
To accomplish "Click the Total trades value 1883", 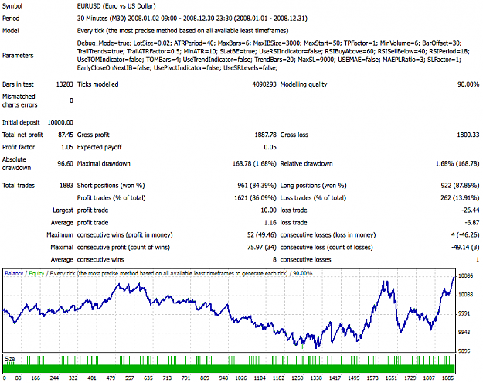I will tap(66, 186).
